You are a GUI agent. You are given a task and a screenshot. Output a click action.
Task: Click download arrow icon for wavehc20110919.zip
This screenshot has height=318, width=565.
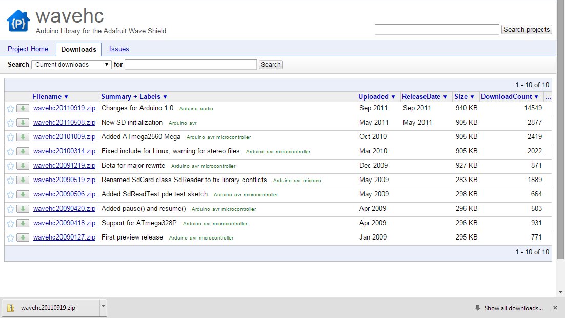pos(23,108)
